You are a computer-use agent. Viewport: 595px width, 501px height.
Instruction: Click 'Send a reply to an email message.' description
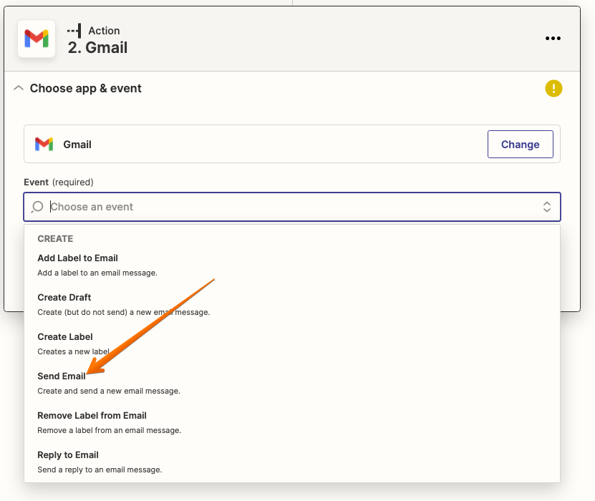[x=100, y=470]
